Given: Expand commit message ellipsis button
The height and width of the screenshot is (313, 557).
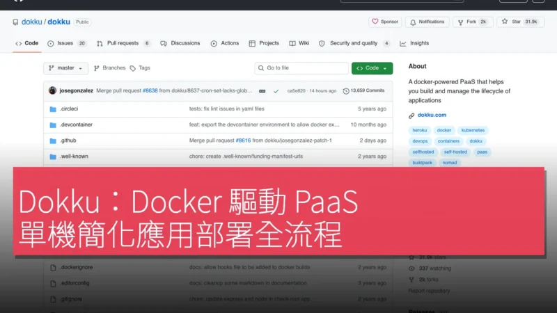Looking at the screenshot, I should [x=262, y=91].
